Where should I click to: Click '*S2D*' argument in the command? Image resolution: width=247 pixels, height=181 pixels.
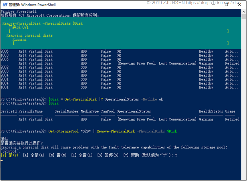86,131
